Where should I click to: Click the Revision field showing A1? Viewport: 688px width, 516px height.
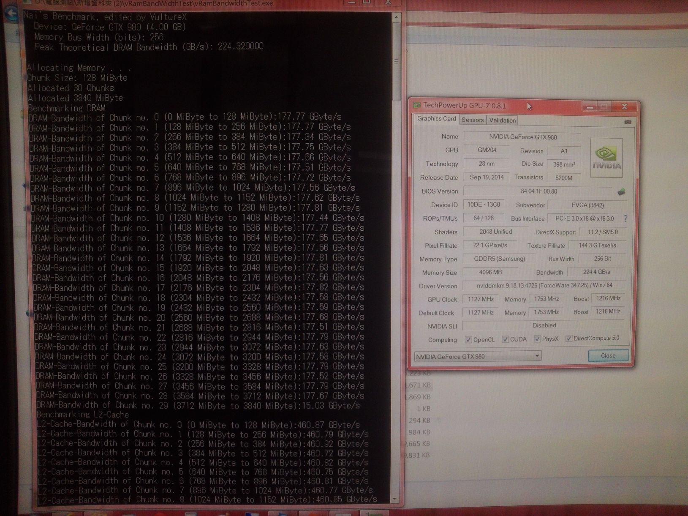point(564,151)
